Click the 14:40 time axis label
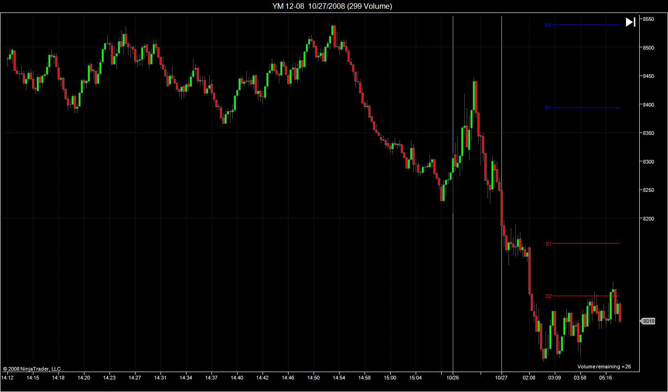 coord(237,378)
